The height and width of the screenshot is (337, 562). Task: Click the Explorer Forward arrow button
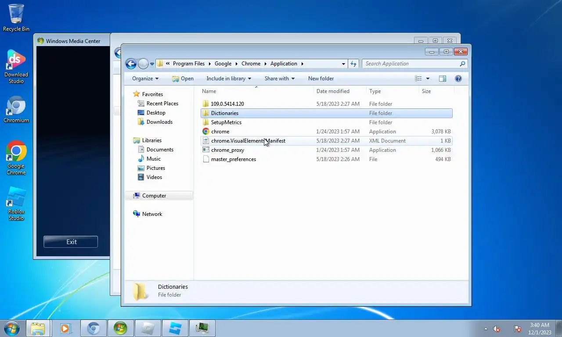143,64
